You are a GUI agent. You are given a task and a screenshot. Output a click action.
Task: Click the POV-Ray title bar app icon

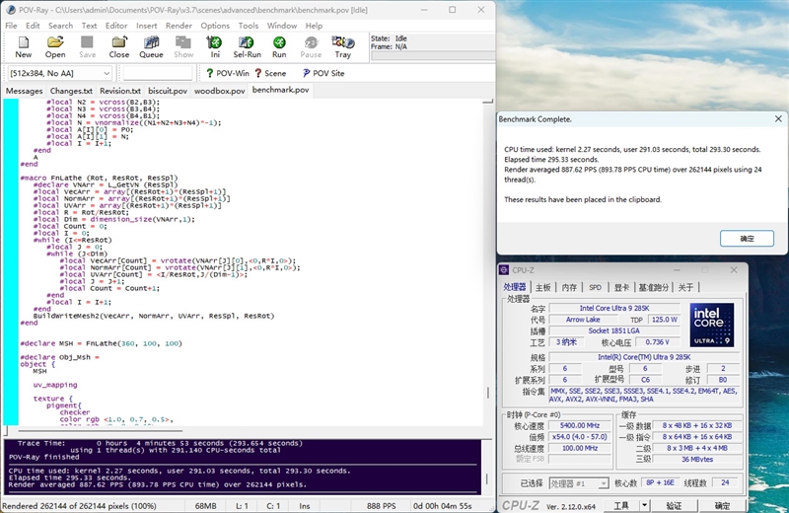(11, 10)
